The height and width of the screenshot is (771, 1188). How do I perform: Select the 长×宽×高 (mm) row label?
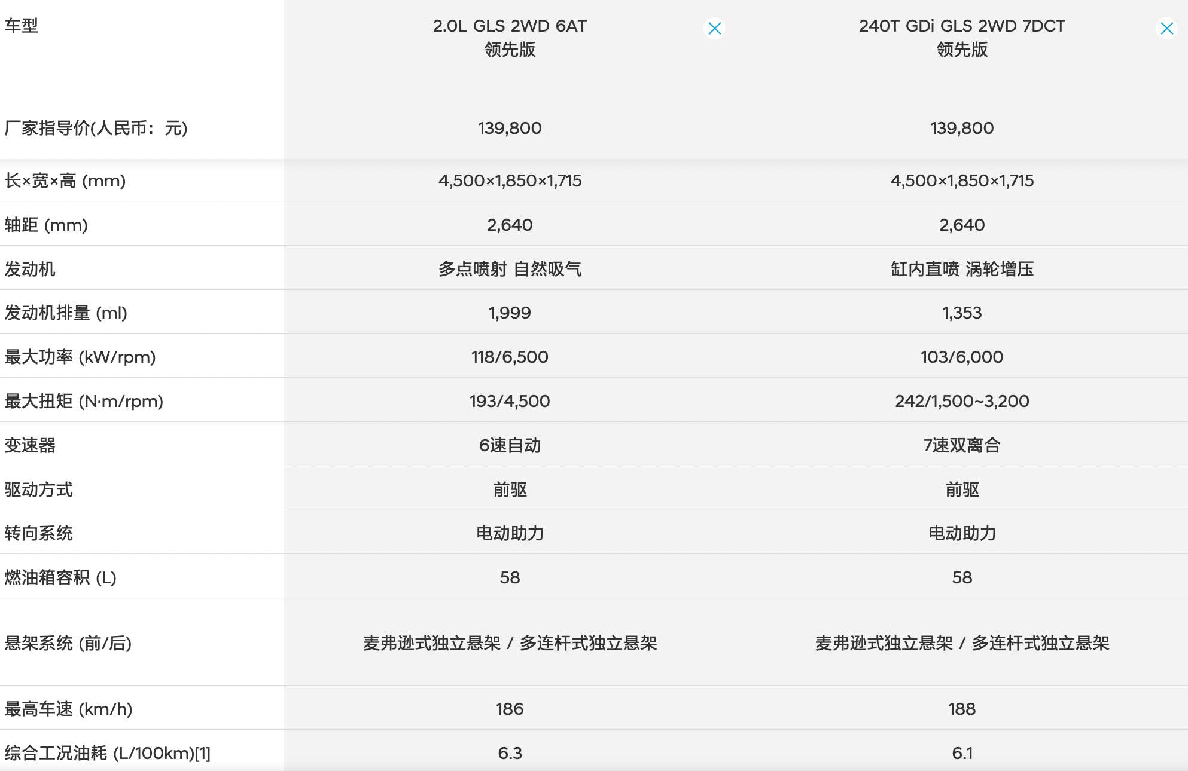[65, 180]
